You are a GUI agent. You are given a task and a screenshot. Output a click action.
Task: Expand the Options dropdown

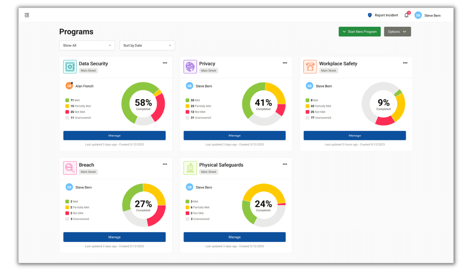click(x=397, y=31)
